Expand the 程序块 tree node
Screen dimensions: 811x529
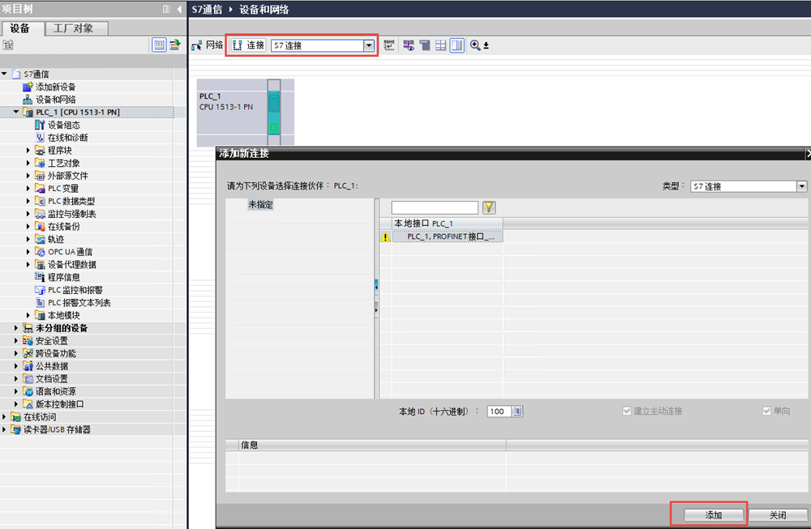(x=28, y=151)
